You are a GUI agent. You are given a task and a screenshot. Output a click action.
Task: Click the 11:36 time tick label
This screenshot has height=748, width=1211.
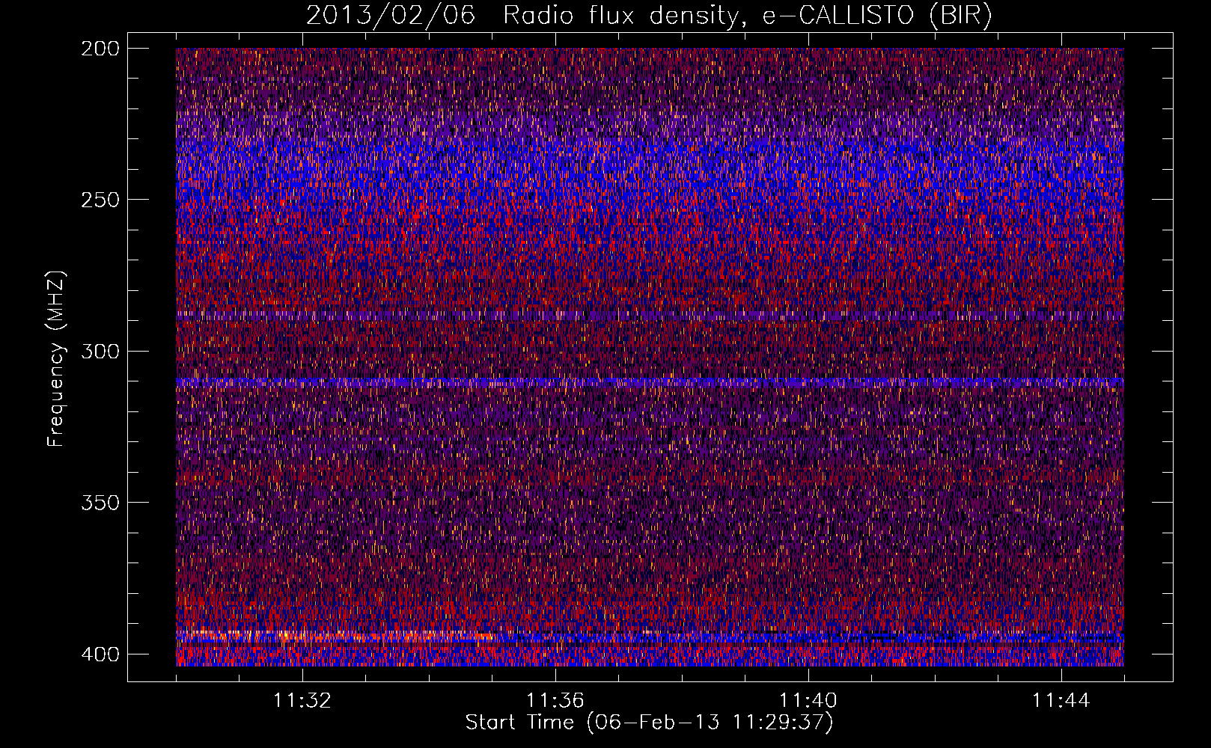point(555,701)
